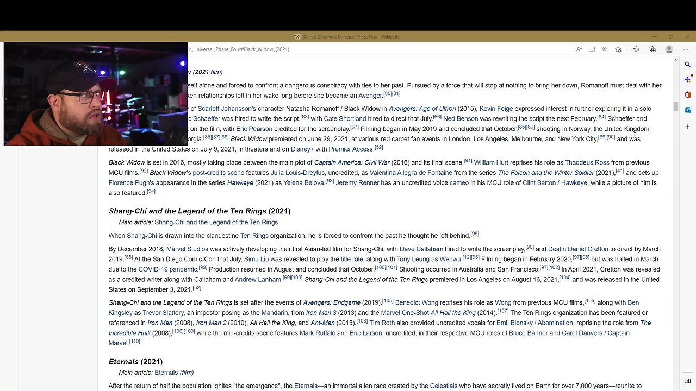Open the Tim Roth link
696x391 pixels.
pos(382,323)
